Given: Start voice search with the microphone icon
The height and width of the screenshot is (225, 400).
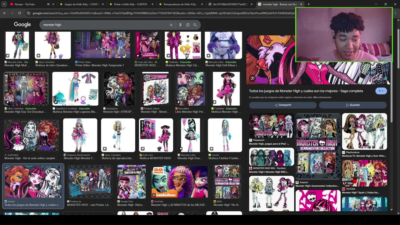Looking at the screenshot, I should [180, 25].
